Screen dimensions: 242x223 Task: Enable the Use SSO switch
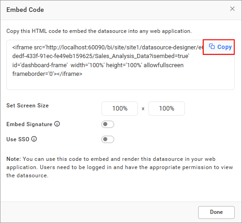(x=108, y=139)
